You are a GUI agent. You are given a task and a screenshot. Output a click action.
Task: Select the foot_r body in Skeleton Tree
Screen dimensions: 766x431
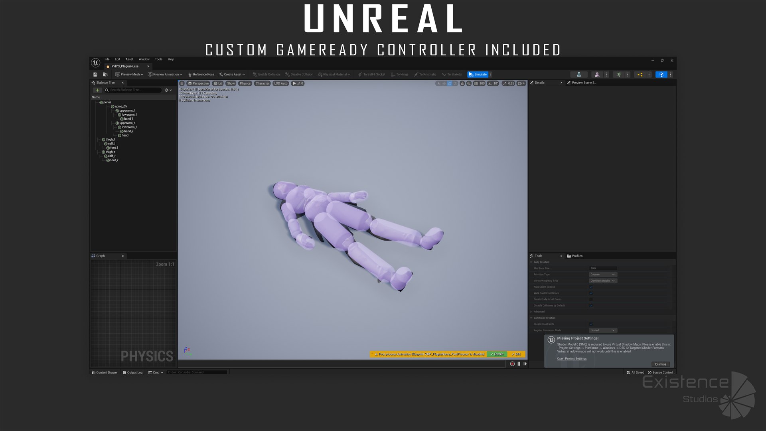coord(114,160)
